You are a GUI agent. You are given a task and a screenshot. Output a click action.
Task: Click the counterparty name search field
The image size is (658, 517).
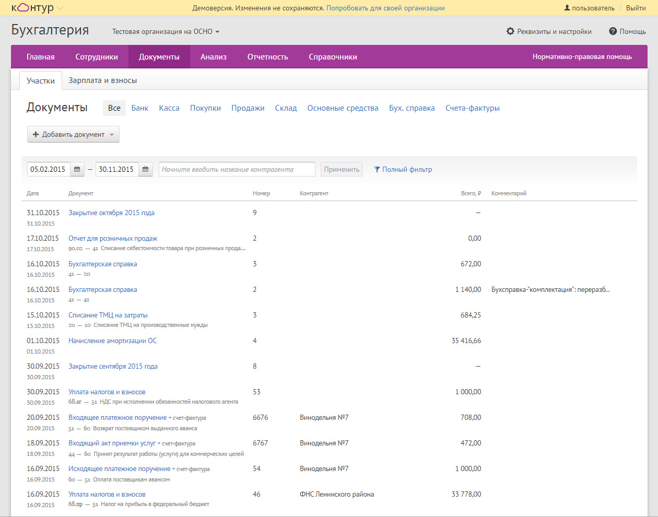237,169
